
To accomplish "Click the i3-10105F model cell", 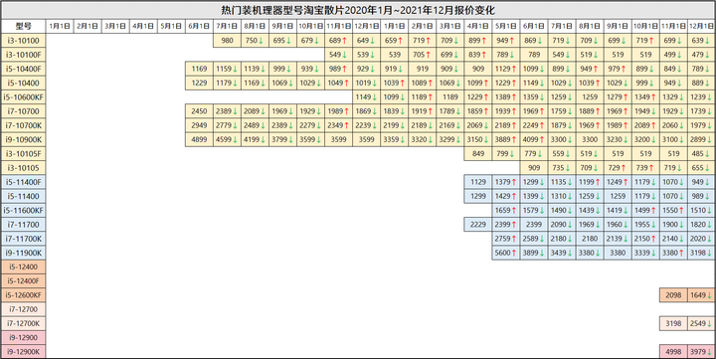I will coord(23,153).
